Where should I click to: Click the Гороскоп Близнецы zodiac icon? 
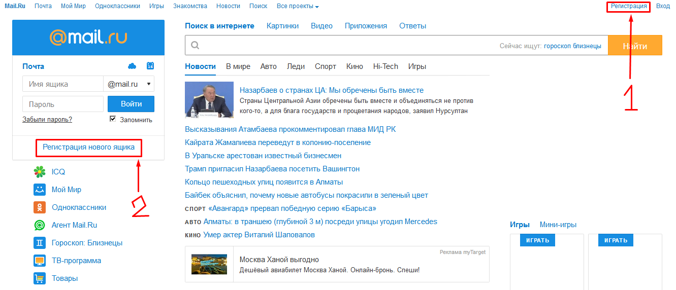pyautogui.click(x=40, y=243)
